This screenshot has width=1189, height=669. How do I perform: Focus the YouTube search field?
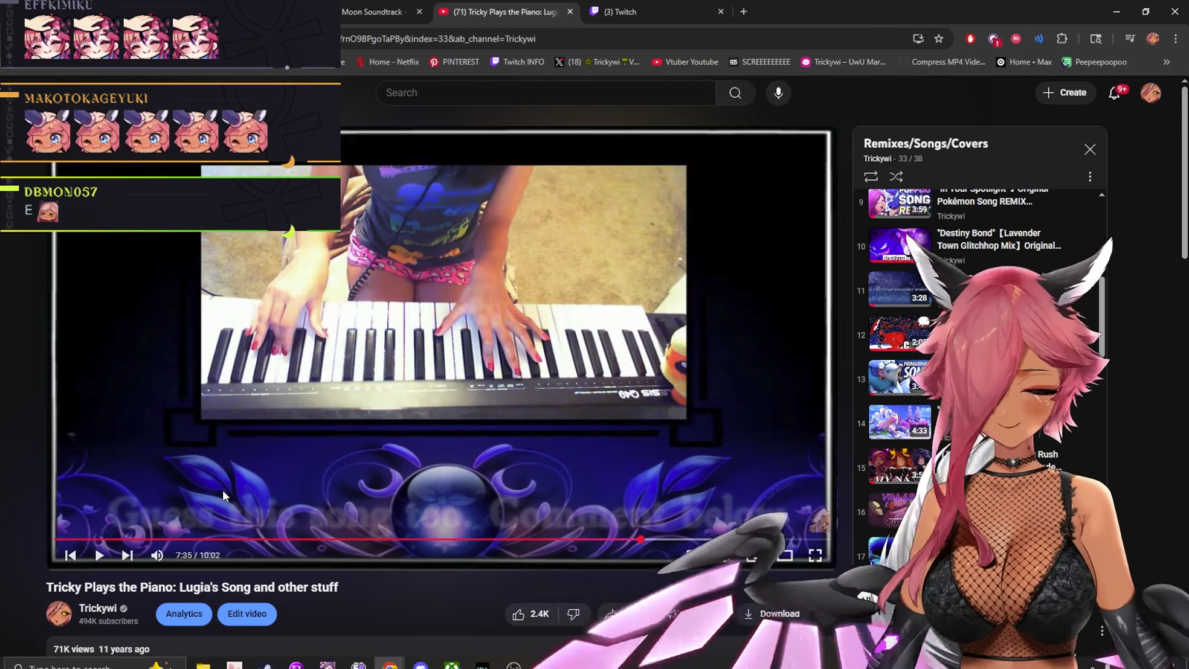pyautogui.click(x=546, y=93)
